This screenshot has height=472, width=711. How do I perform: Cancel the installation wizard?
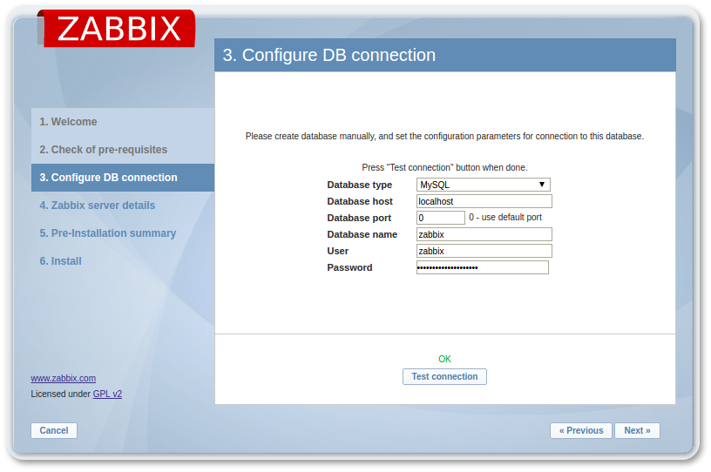[x=54, y=430]
